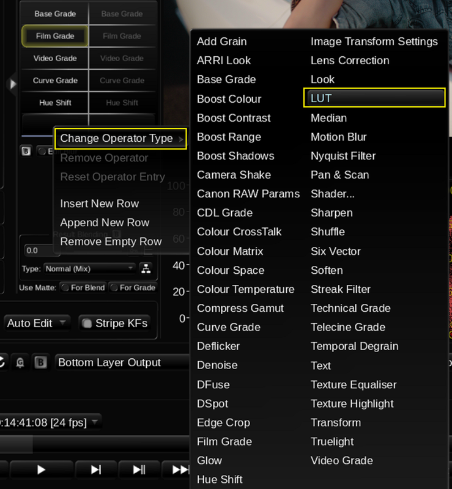Screen dimensions: 452x489
Task: Toggle the For Grade matte option
Action: (133, 287)
